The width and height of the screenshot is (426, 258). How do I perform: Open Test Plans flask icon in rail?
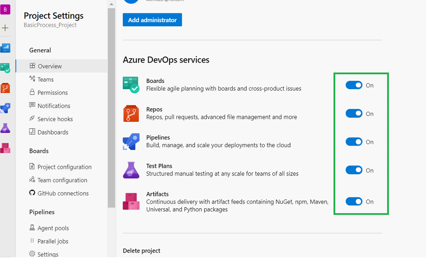point(5,128)
